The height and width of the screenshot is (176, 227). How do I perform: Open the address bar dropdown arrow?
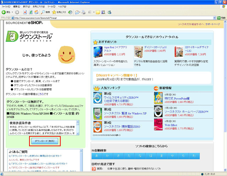click(214, 18)
